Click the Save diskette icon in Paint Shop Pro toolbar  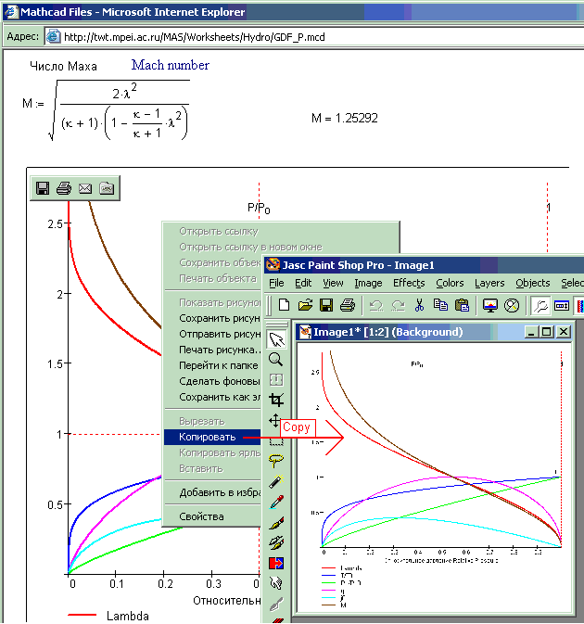click(326, 305)
